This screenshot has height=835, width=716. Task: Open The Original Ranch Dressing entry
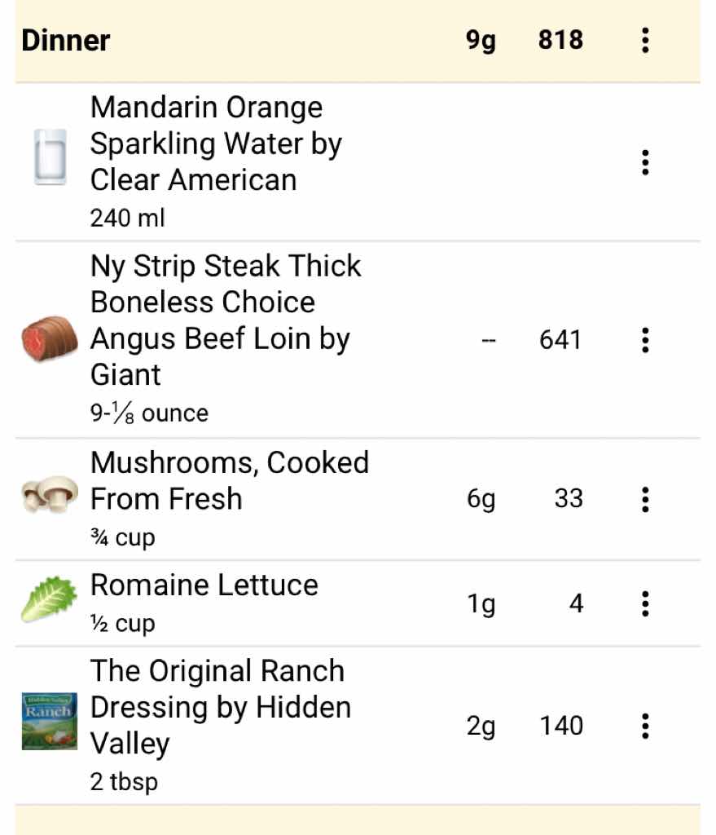coord(220,707)
